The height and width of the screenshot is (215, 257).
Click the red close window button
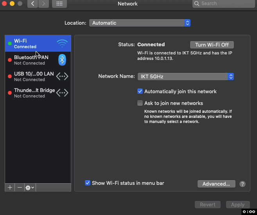(4, 4)
